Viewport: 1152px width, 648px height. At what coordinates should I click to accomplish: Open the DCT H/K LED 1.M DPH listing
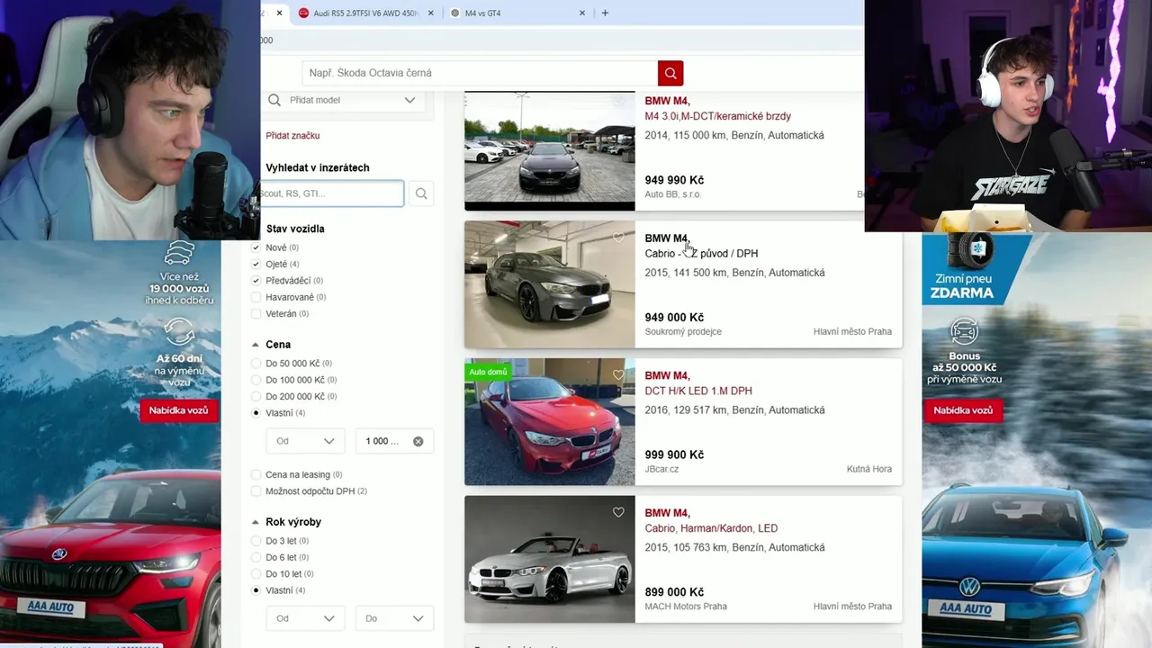pyautogui.click(x=698, y=391)
